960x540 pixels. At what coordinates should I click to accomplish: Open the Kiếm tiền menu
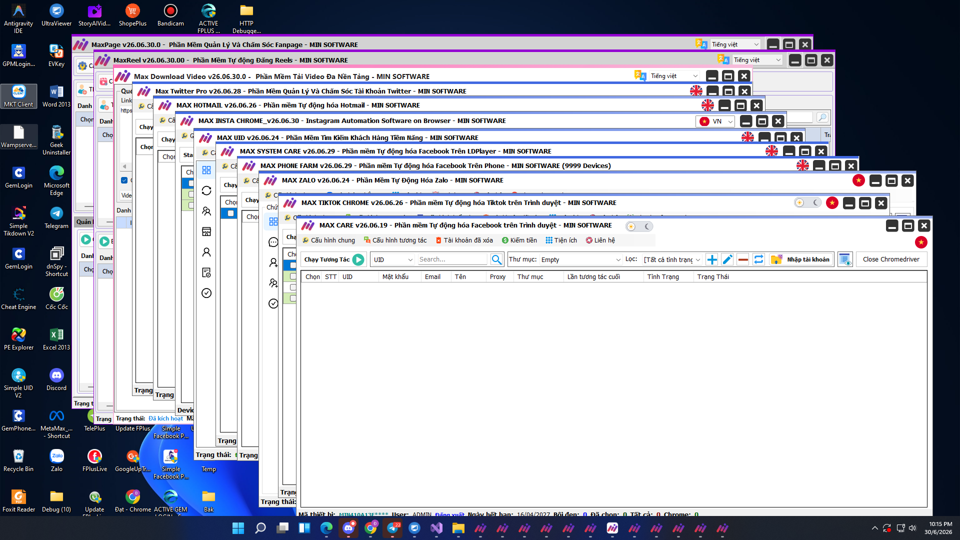(519, 240)
